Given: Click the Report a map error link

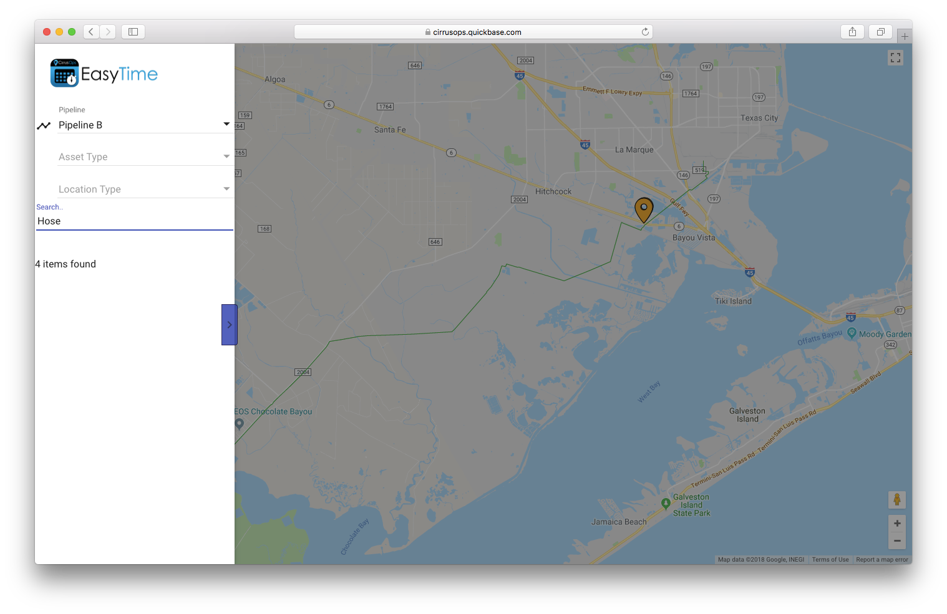Looking at the screenshot, I should pyautogui.click(x=881, y=559).
